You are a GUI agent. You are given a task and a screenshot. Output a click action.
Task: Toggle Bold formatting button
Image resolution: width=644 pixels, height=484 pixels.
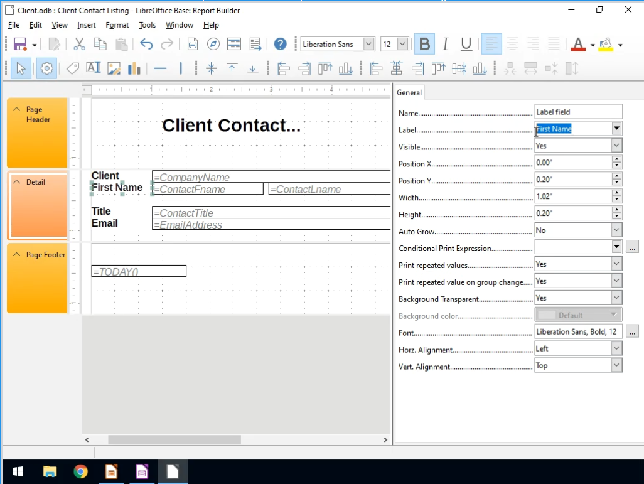tap(424, 44)
